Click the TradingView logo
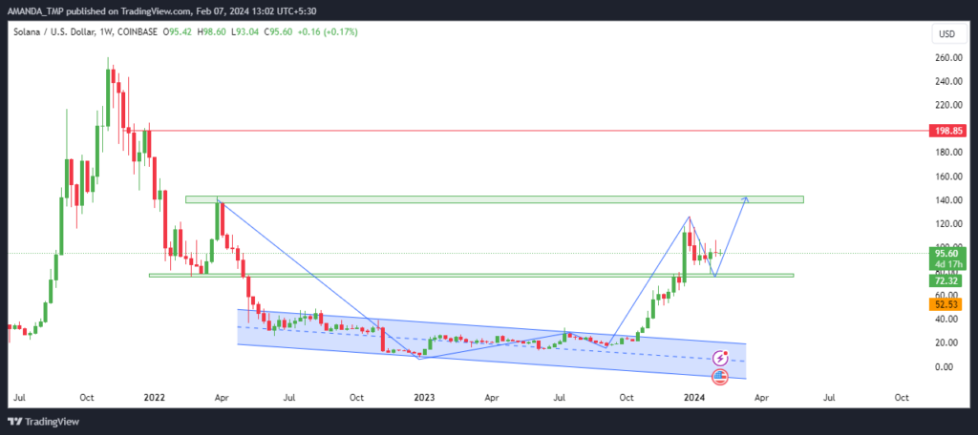978x435 pixels. point(43,422)
